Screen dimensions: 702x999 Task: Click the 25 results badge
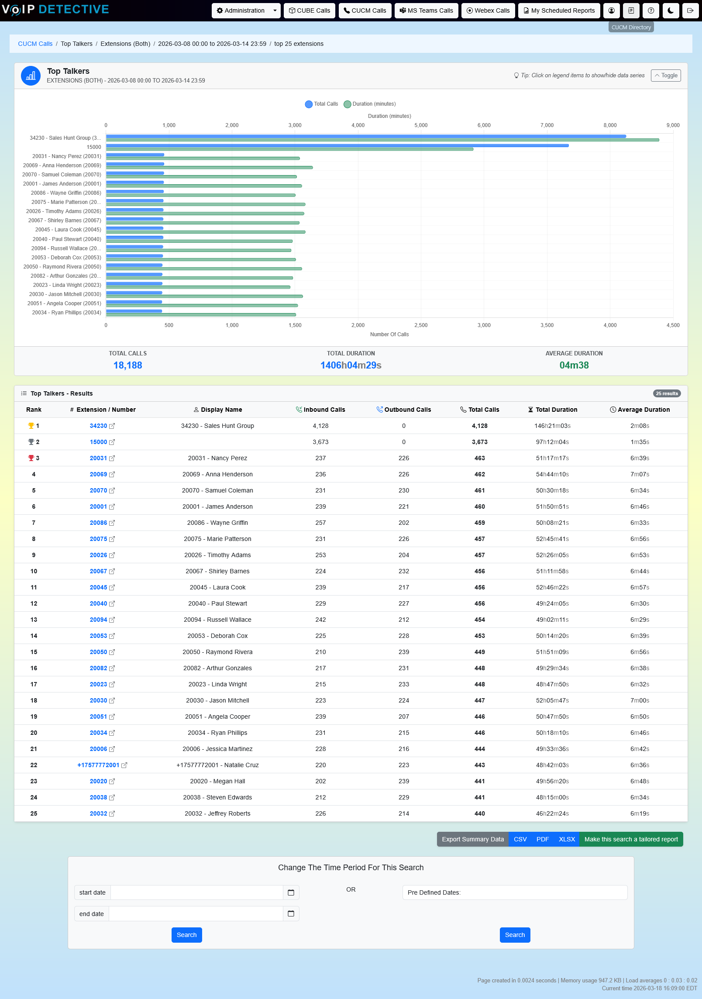(x=667, y=393)
